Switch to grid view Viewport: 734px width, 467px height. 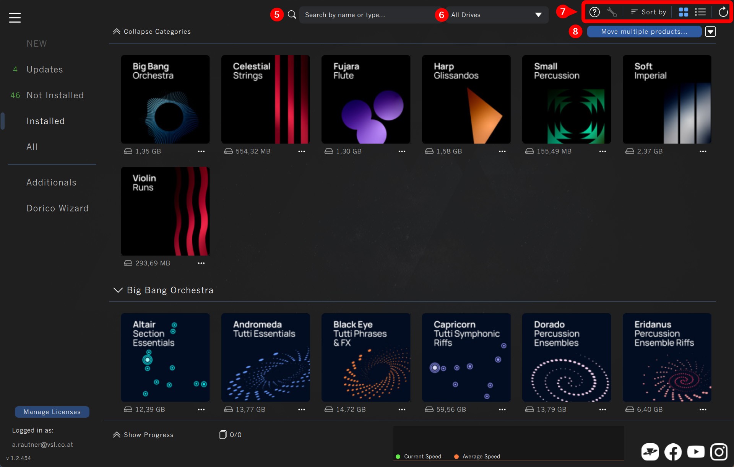point(684,12)
